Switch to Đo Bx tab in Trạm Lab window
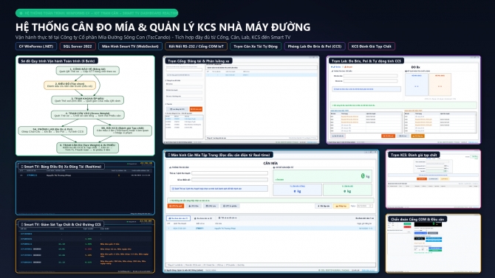This screenshot has height=278, width=495. pos(336,67)
